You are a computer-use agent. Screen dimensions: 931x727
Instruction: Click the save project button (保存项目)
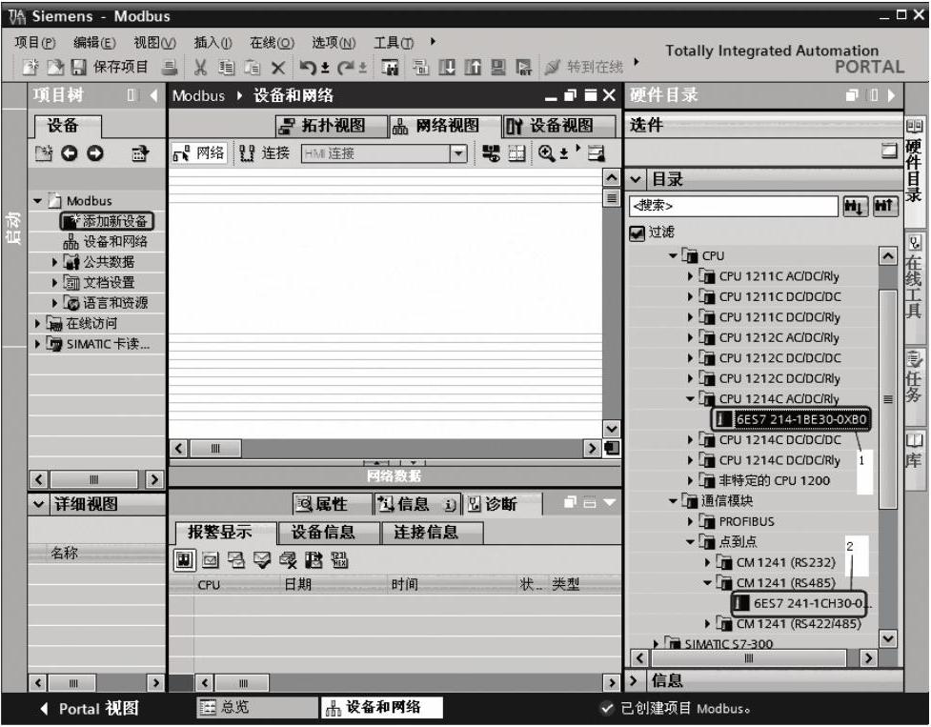pos(110,67)
